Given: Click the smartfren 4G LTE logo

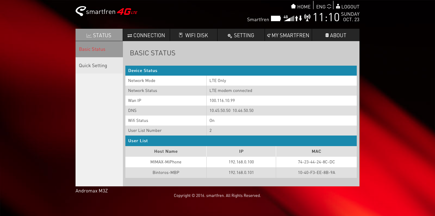Looking at the screenshot, I should [x=106, y=11].
